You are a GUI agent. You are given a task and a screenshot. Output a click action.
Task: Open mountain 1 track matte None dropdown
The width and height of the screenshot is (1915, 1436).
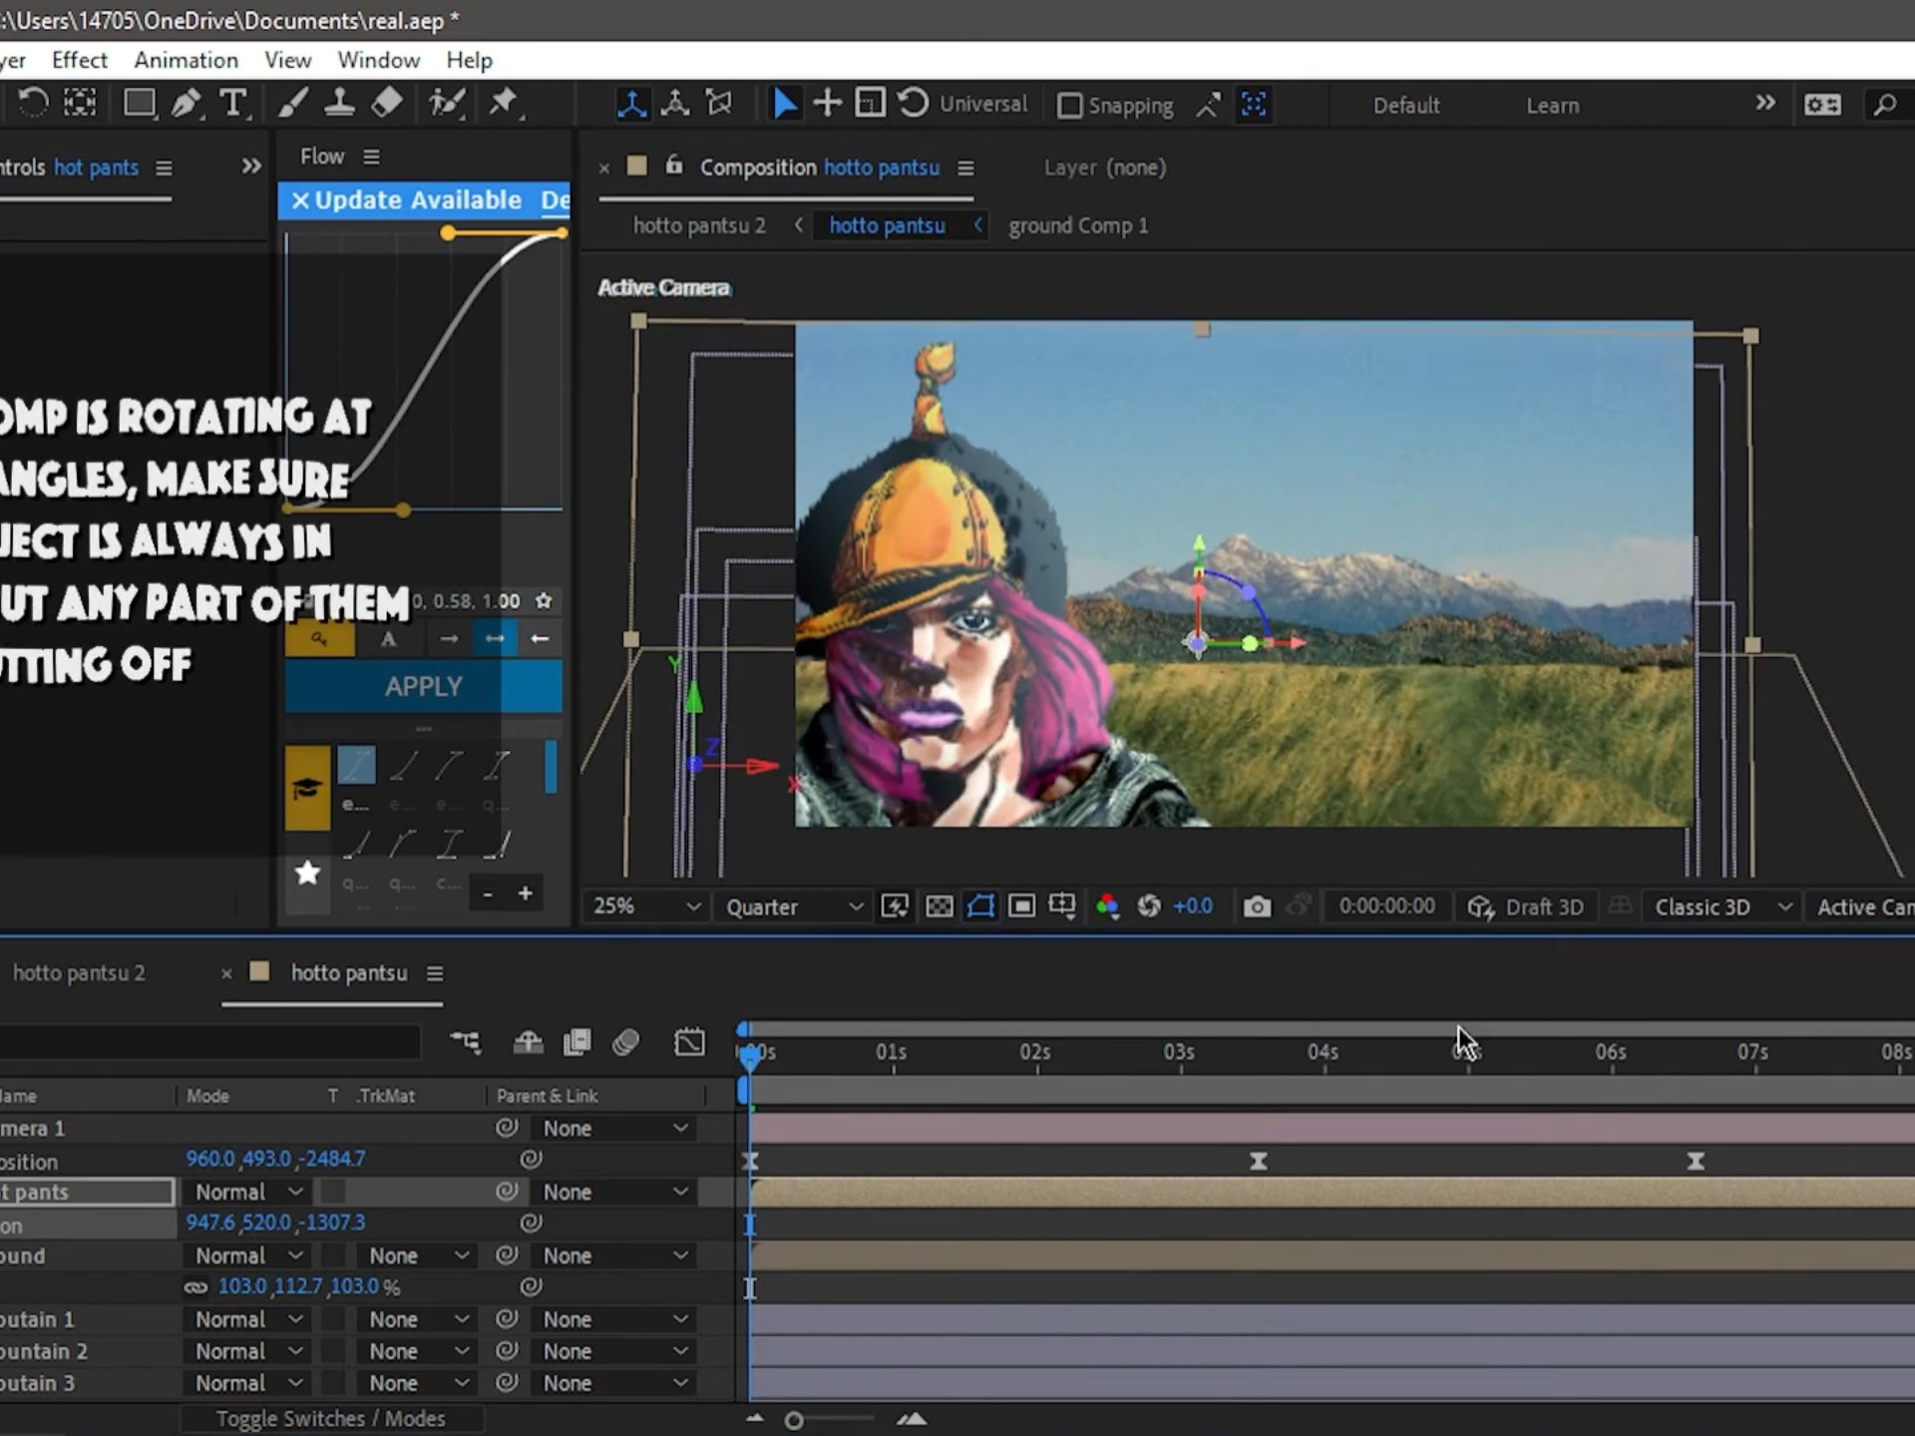417,1319
